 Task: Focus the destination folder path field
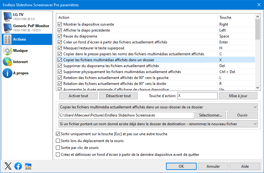click(x=126, y=115)
